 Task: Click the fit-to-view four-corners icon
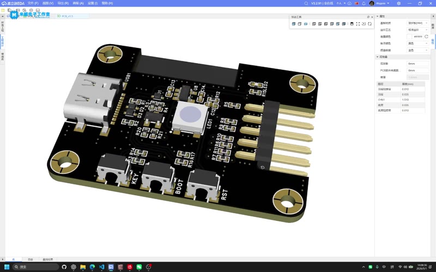pos(358,24)
